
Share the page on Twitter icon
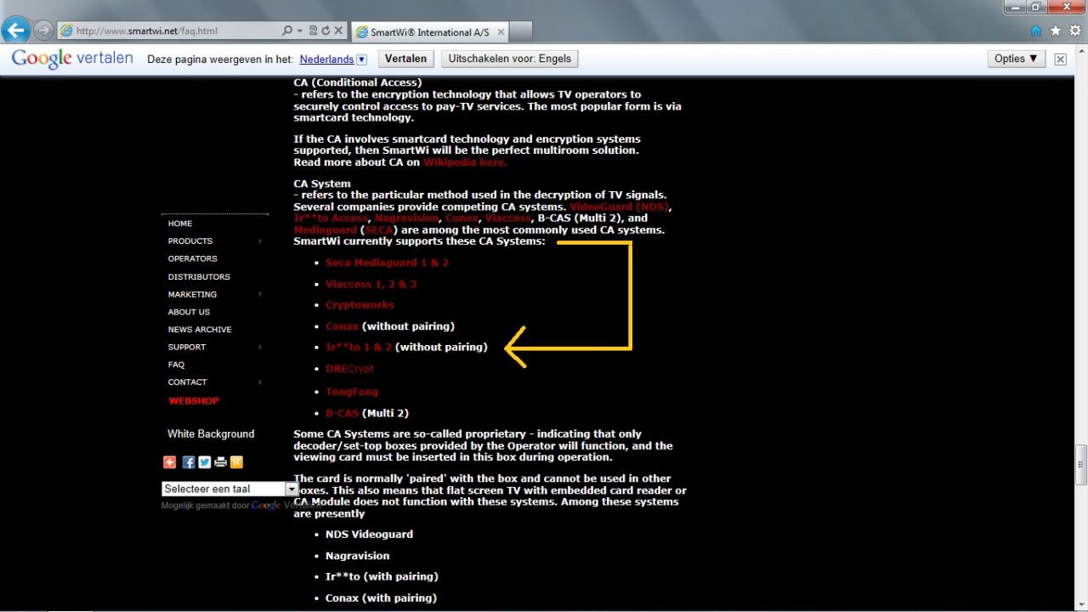coord(205,462)
